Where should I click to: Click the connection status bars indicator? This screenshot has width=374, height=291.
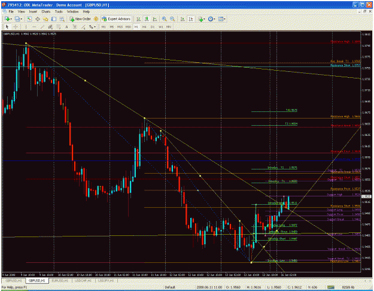(x=330, y=287)
